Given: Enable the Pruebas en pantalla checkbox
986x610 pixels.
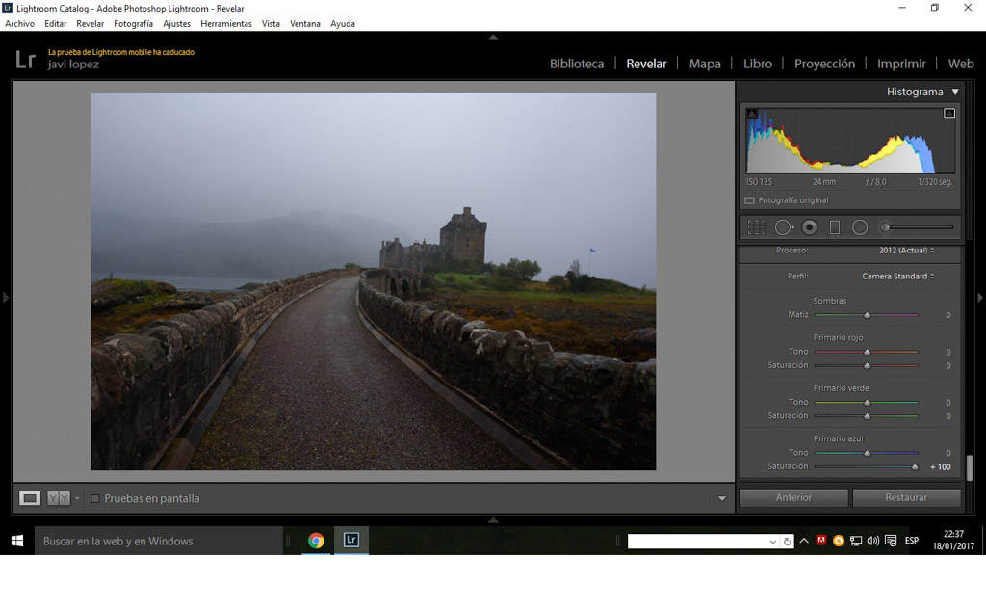Looking at the screenshot, I should click(94, 498).
